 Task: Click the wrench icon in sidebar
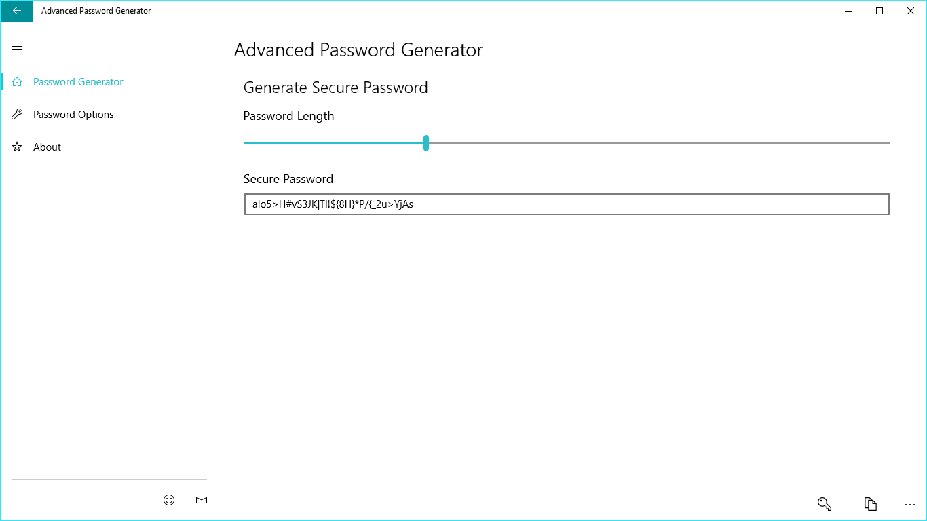18,115
